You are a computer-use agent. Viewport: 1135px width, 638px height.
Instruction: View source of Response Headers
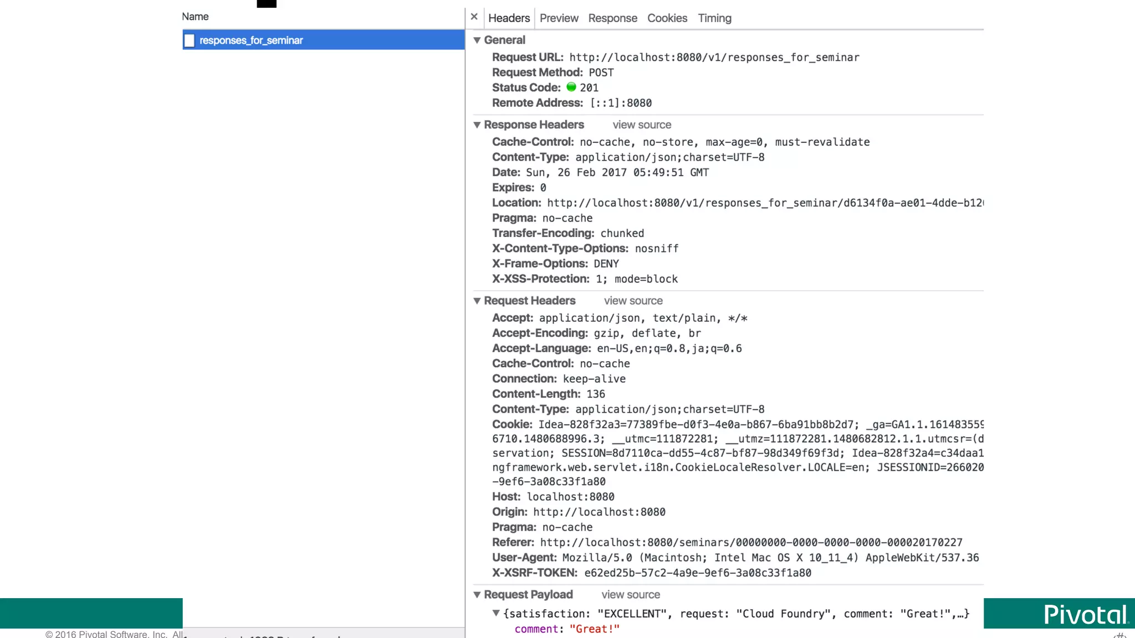[x=642, y=125]
